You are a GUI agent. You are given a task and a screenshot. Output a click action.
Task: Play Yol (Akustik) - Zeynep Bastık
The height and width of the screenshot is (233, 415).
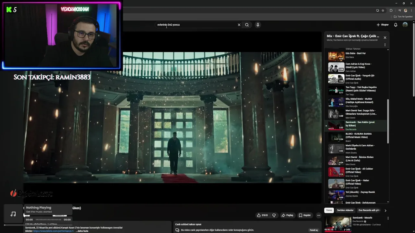pyautogui.click(x=356, y=195)
